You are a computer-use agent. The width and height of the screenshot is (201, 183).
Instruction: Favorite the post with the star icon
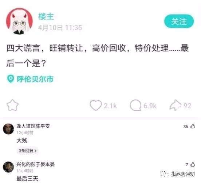(12, 105)
